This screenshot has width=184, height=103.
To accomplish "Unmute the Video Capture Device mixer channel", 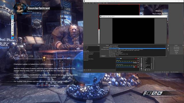I will (136, 67).
